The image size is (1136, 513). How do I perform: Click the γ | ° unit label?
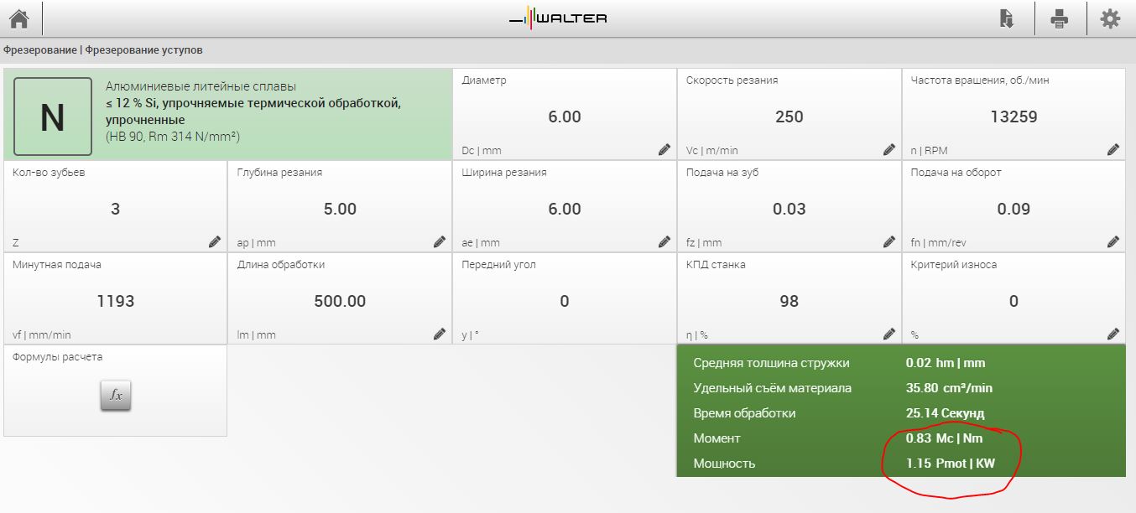coord(471,335)
